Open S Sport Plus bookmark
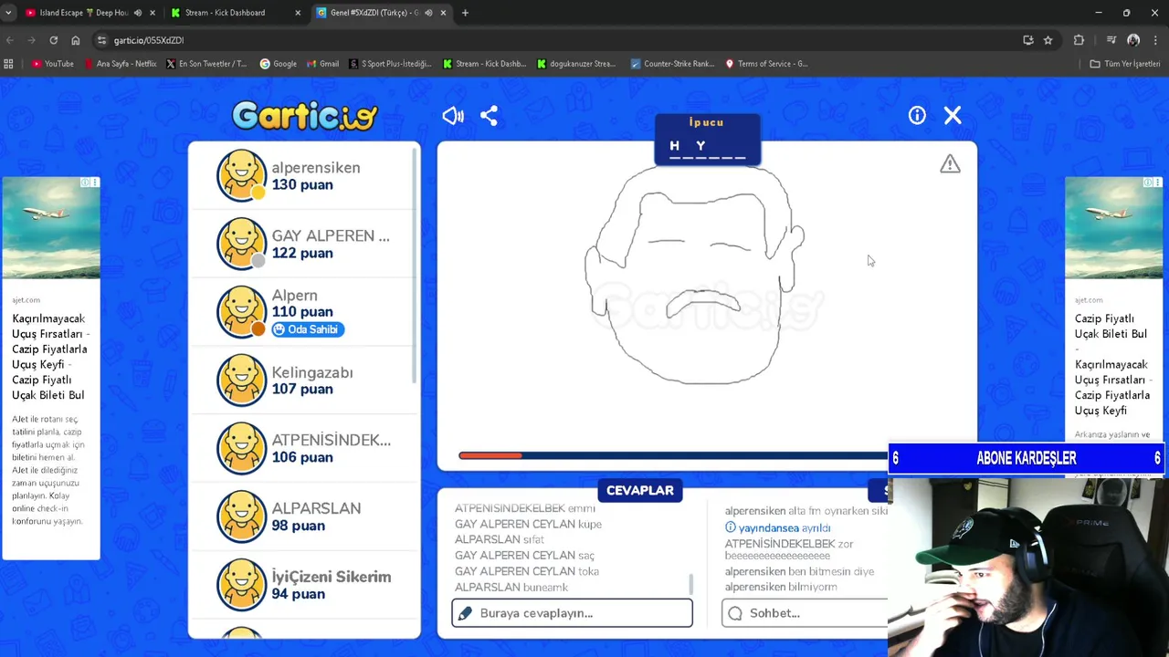Screen dimensions: 1169x657 391,64
